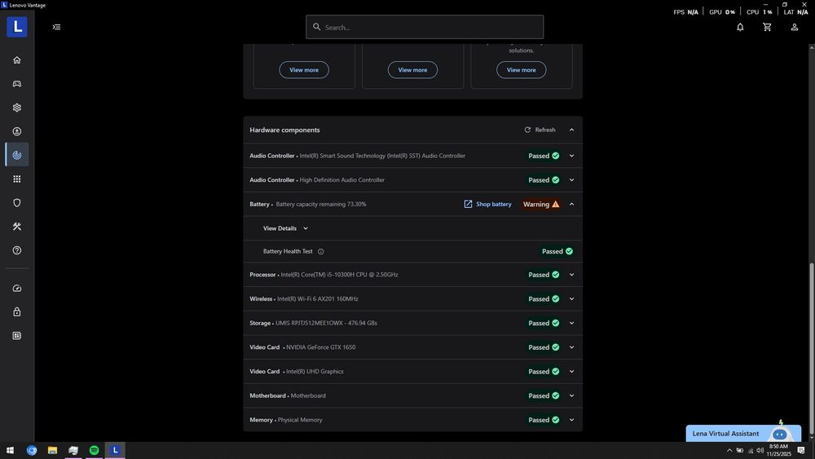Expand High Definition Audio Controller row

(x=572, y=180)
